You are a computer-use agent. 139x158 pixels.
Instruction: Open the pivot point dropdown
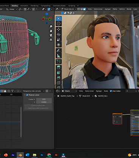tap(20, 9)
